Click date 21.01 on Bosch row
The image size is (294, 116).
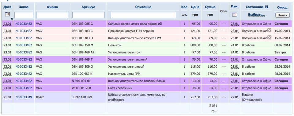pos(7,97)
